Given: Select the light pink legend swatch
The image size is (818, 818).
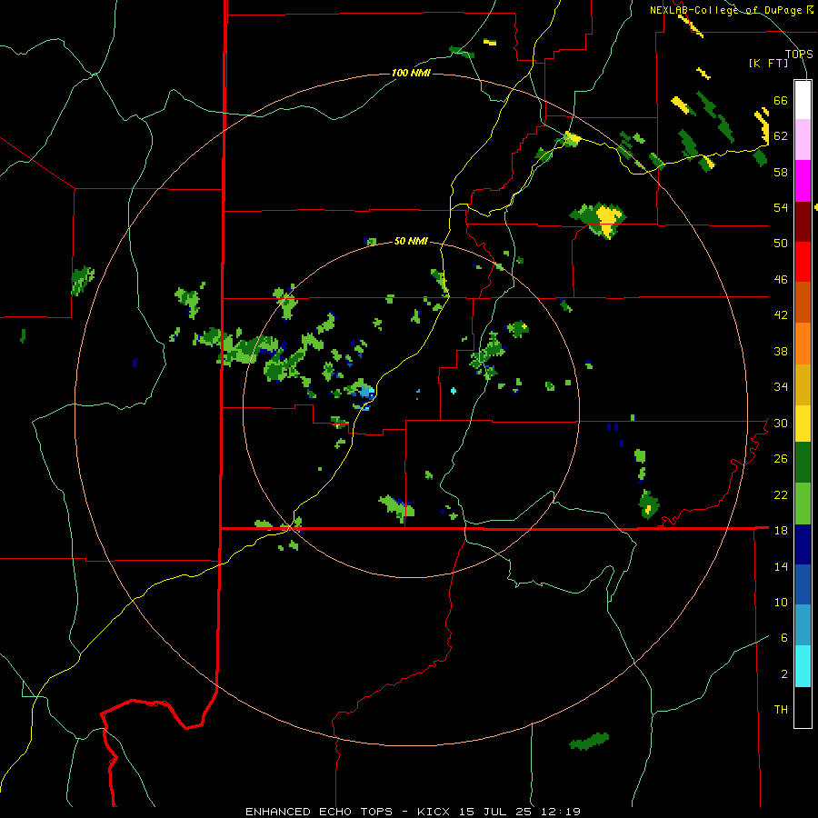Looking at the screenshot, I should pyautogui.click(x=803, y=139).
